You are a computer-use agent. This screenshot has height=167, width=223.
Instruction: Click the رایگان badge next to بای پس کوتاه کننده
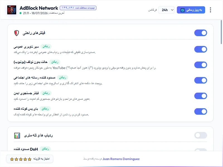click(45, 109)
